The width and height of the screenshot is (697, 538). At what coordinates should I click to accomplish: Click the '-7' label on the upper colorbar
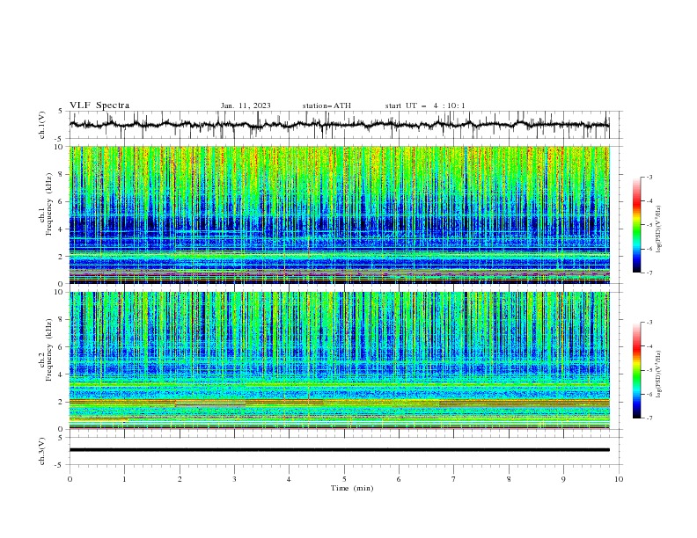[649, 273]
